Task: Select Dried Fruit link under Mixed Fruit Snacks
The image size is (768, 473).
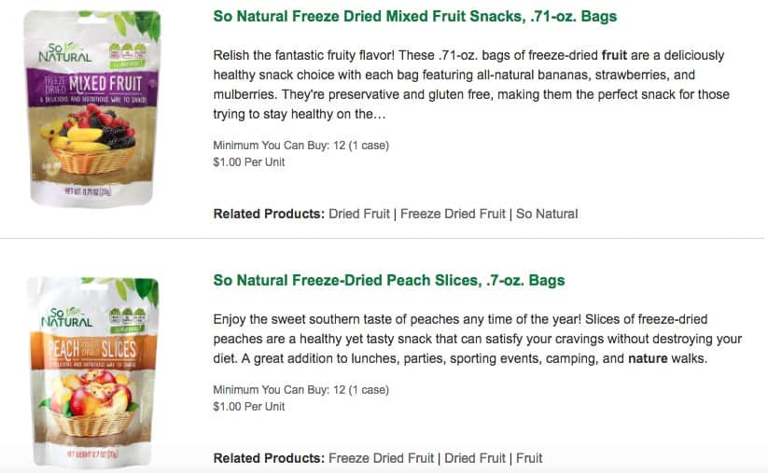Action: coord(359,214)
